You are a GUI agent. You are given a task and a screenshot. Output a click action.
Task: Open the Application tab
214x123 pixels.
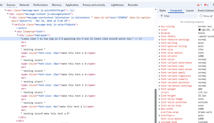point(72,5)
